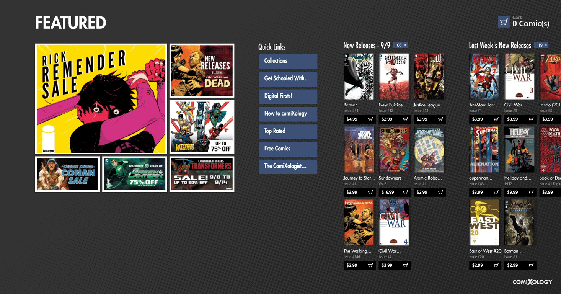
Task: Open the Sundowners cover
Action: pos(394,150)
